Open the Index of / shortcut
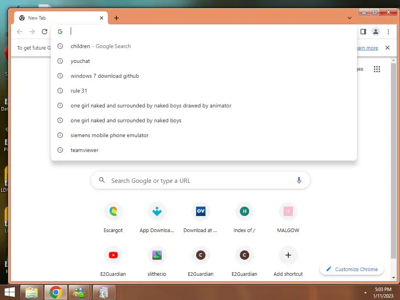Image resolution: width=400 pixels, height=300 pixels. pyautogui.click(x=244, y=218)
